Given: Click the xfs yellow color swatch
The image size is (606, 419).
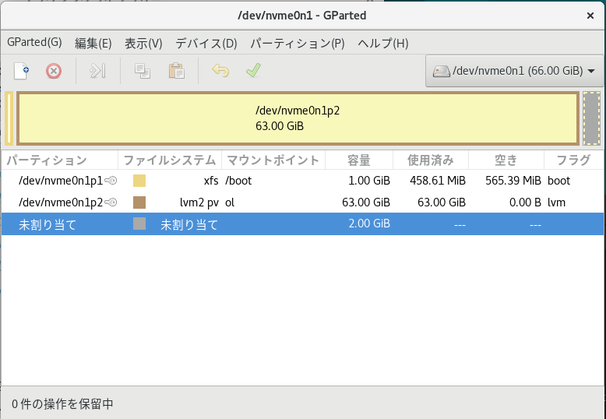Looking at the screenshot, I should pos(139,181).
